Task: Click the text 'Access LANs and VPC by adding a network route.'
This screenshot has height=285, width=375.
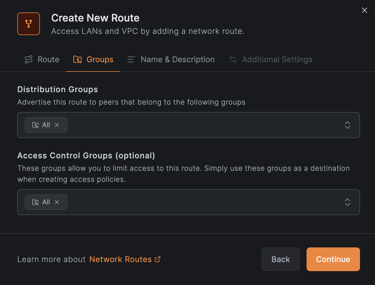Action: pos(148,31)
